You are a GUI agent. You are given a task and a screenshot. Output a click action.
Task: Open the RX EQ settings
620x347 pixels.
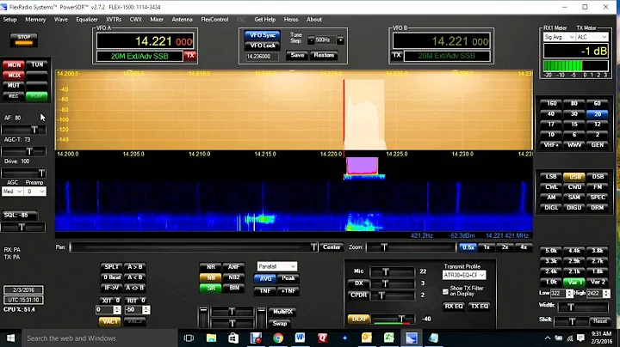pos(454,306)
